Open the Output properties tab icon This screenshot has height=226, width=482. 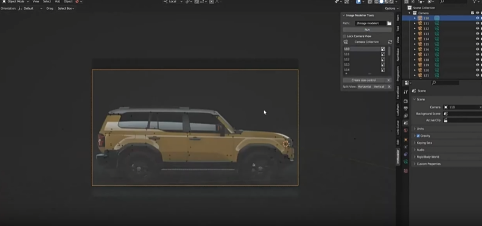click(405, 108)
